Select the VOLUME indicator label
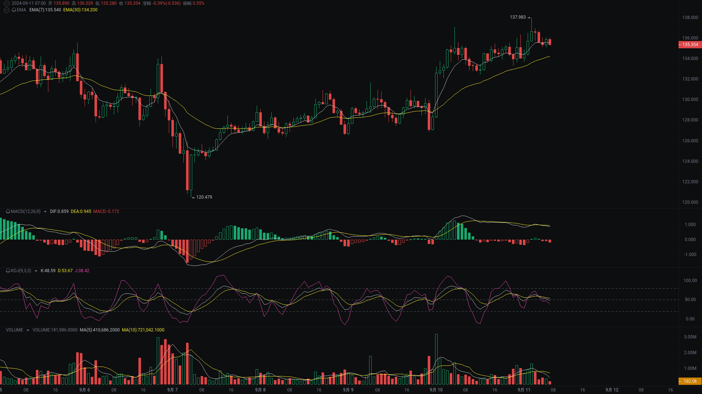702x394 pixels. 14,330
